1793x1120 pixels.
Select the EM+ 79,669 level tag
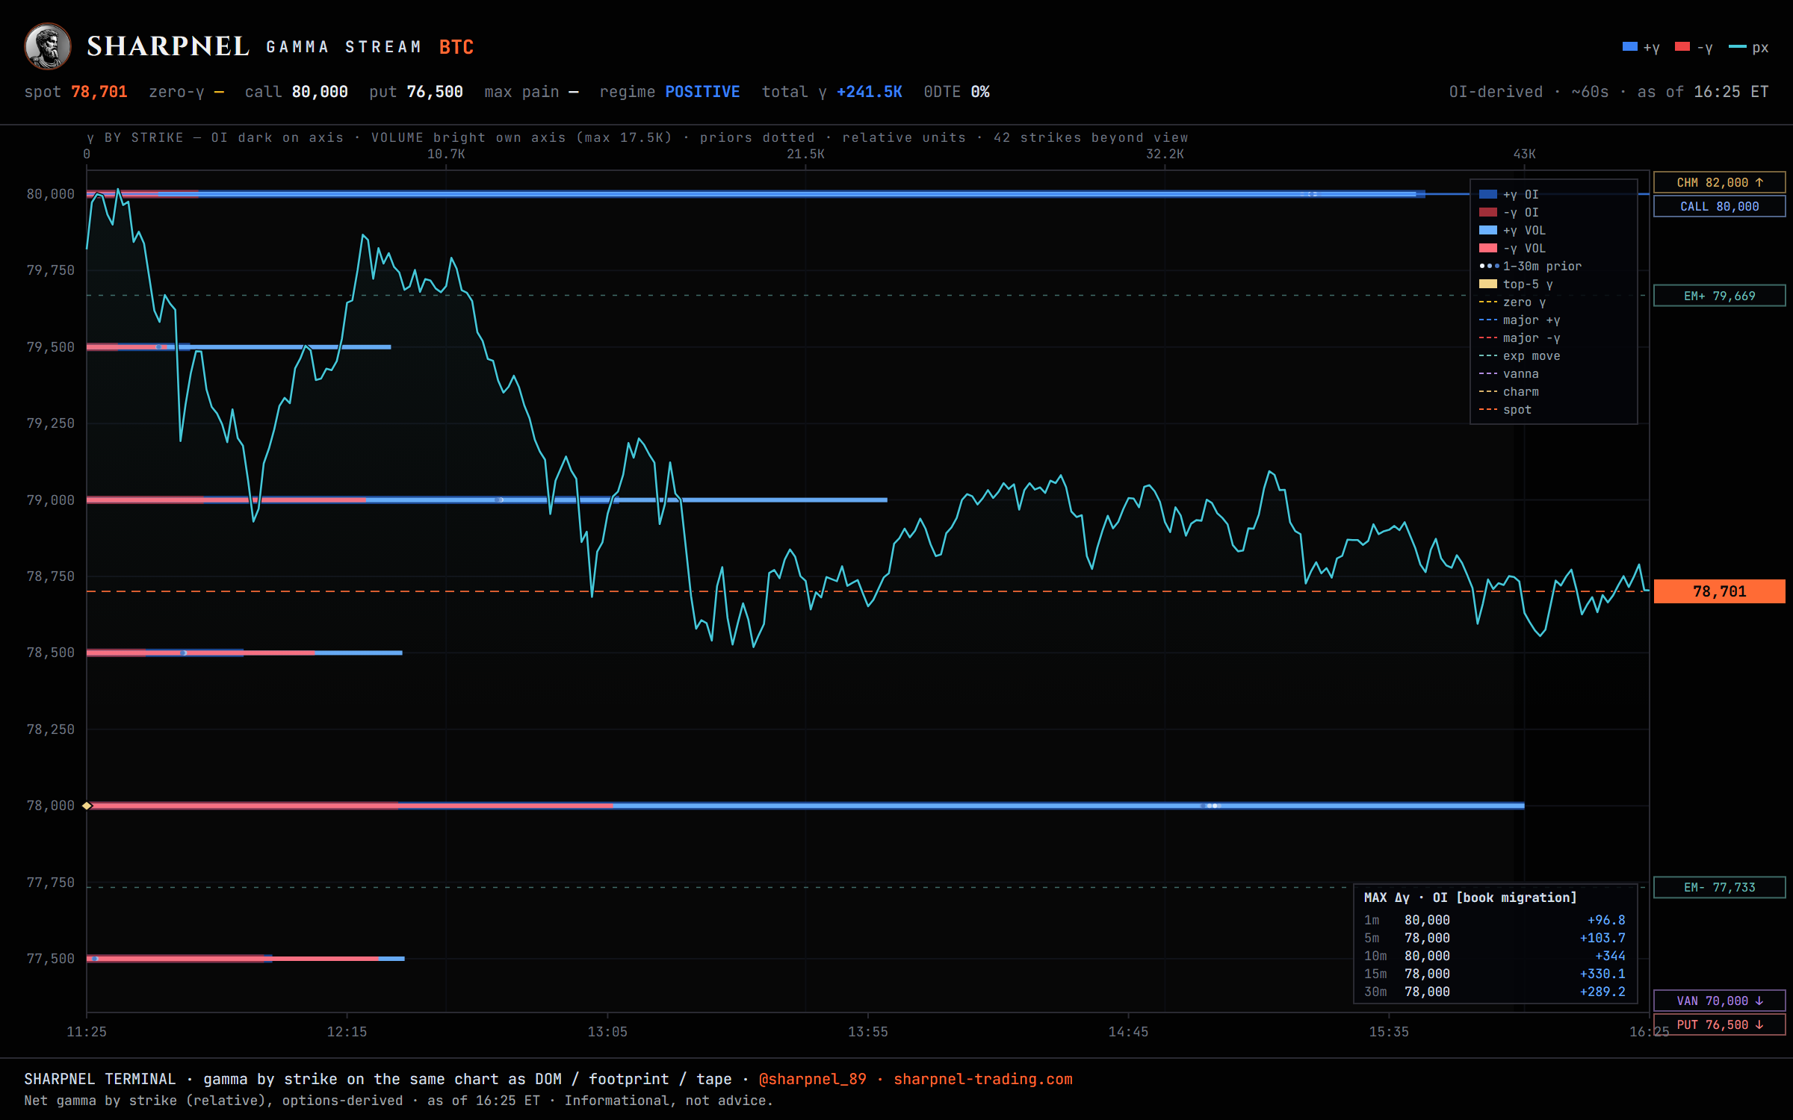pos(1720,296)
